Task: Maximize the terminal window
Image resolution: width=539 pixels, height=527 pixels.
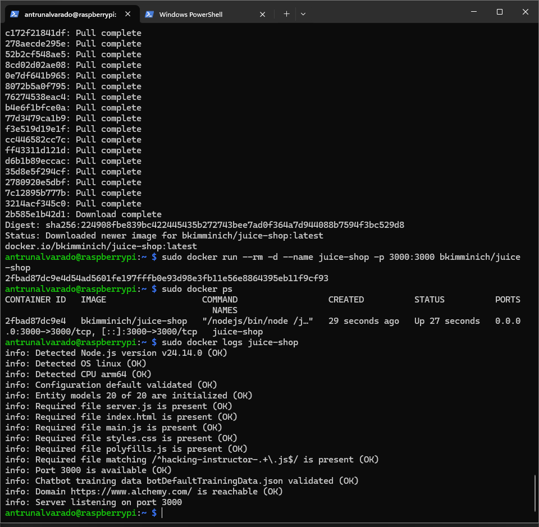Action: (500, 12)
